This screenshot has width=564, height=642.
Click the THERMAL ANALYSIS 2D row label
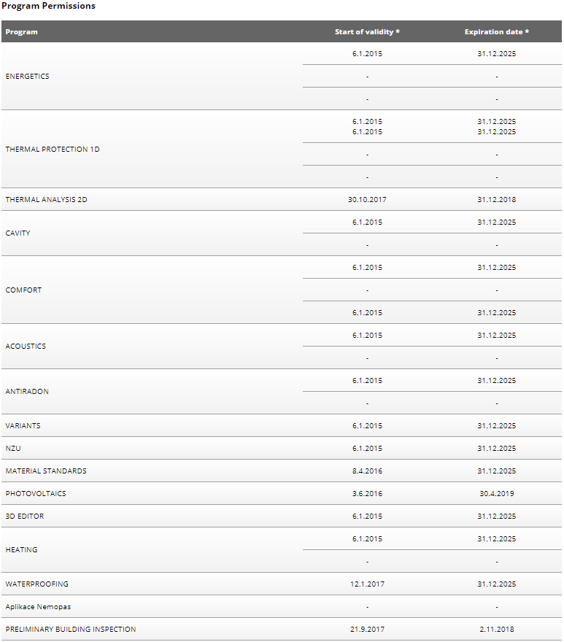point(46,199)
